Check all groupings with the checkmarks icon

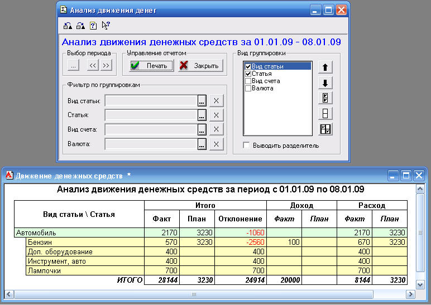point(325,98)
